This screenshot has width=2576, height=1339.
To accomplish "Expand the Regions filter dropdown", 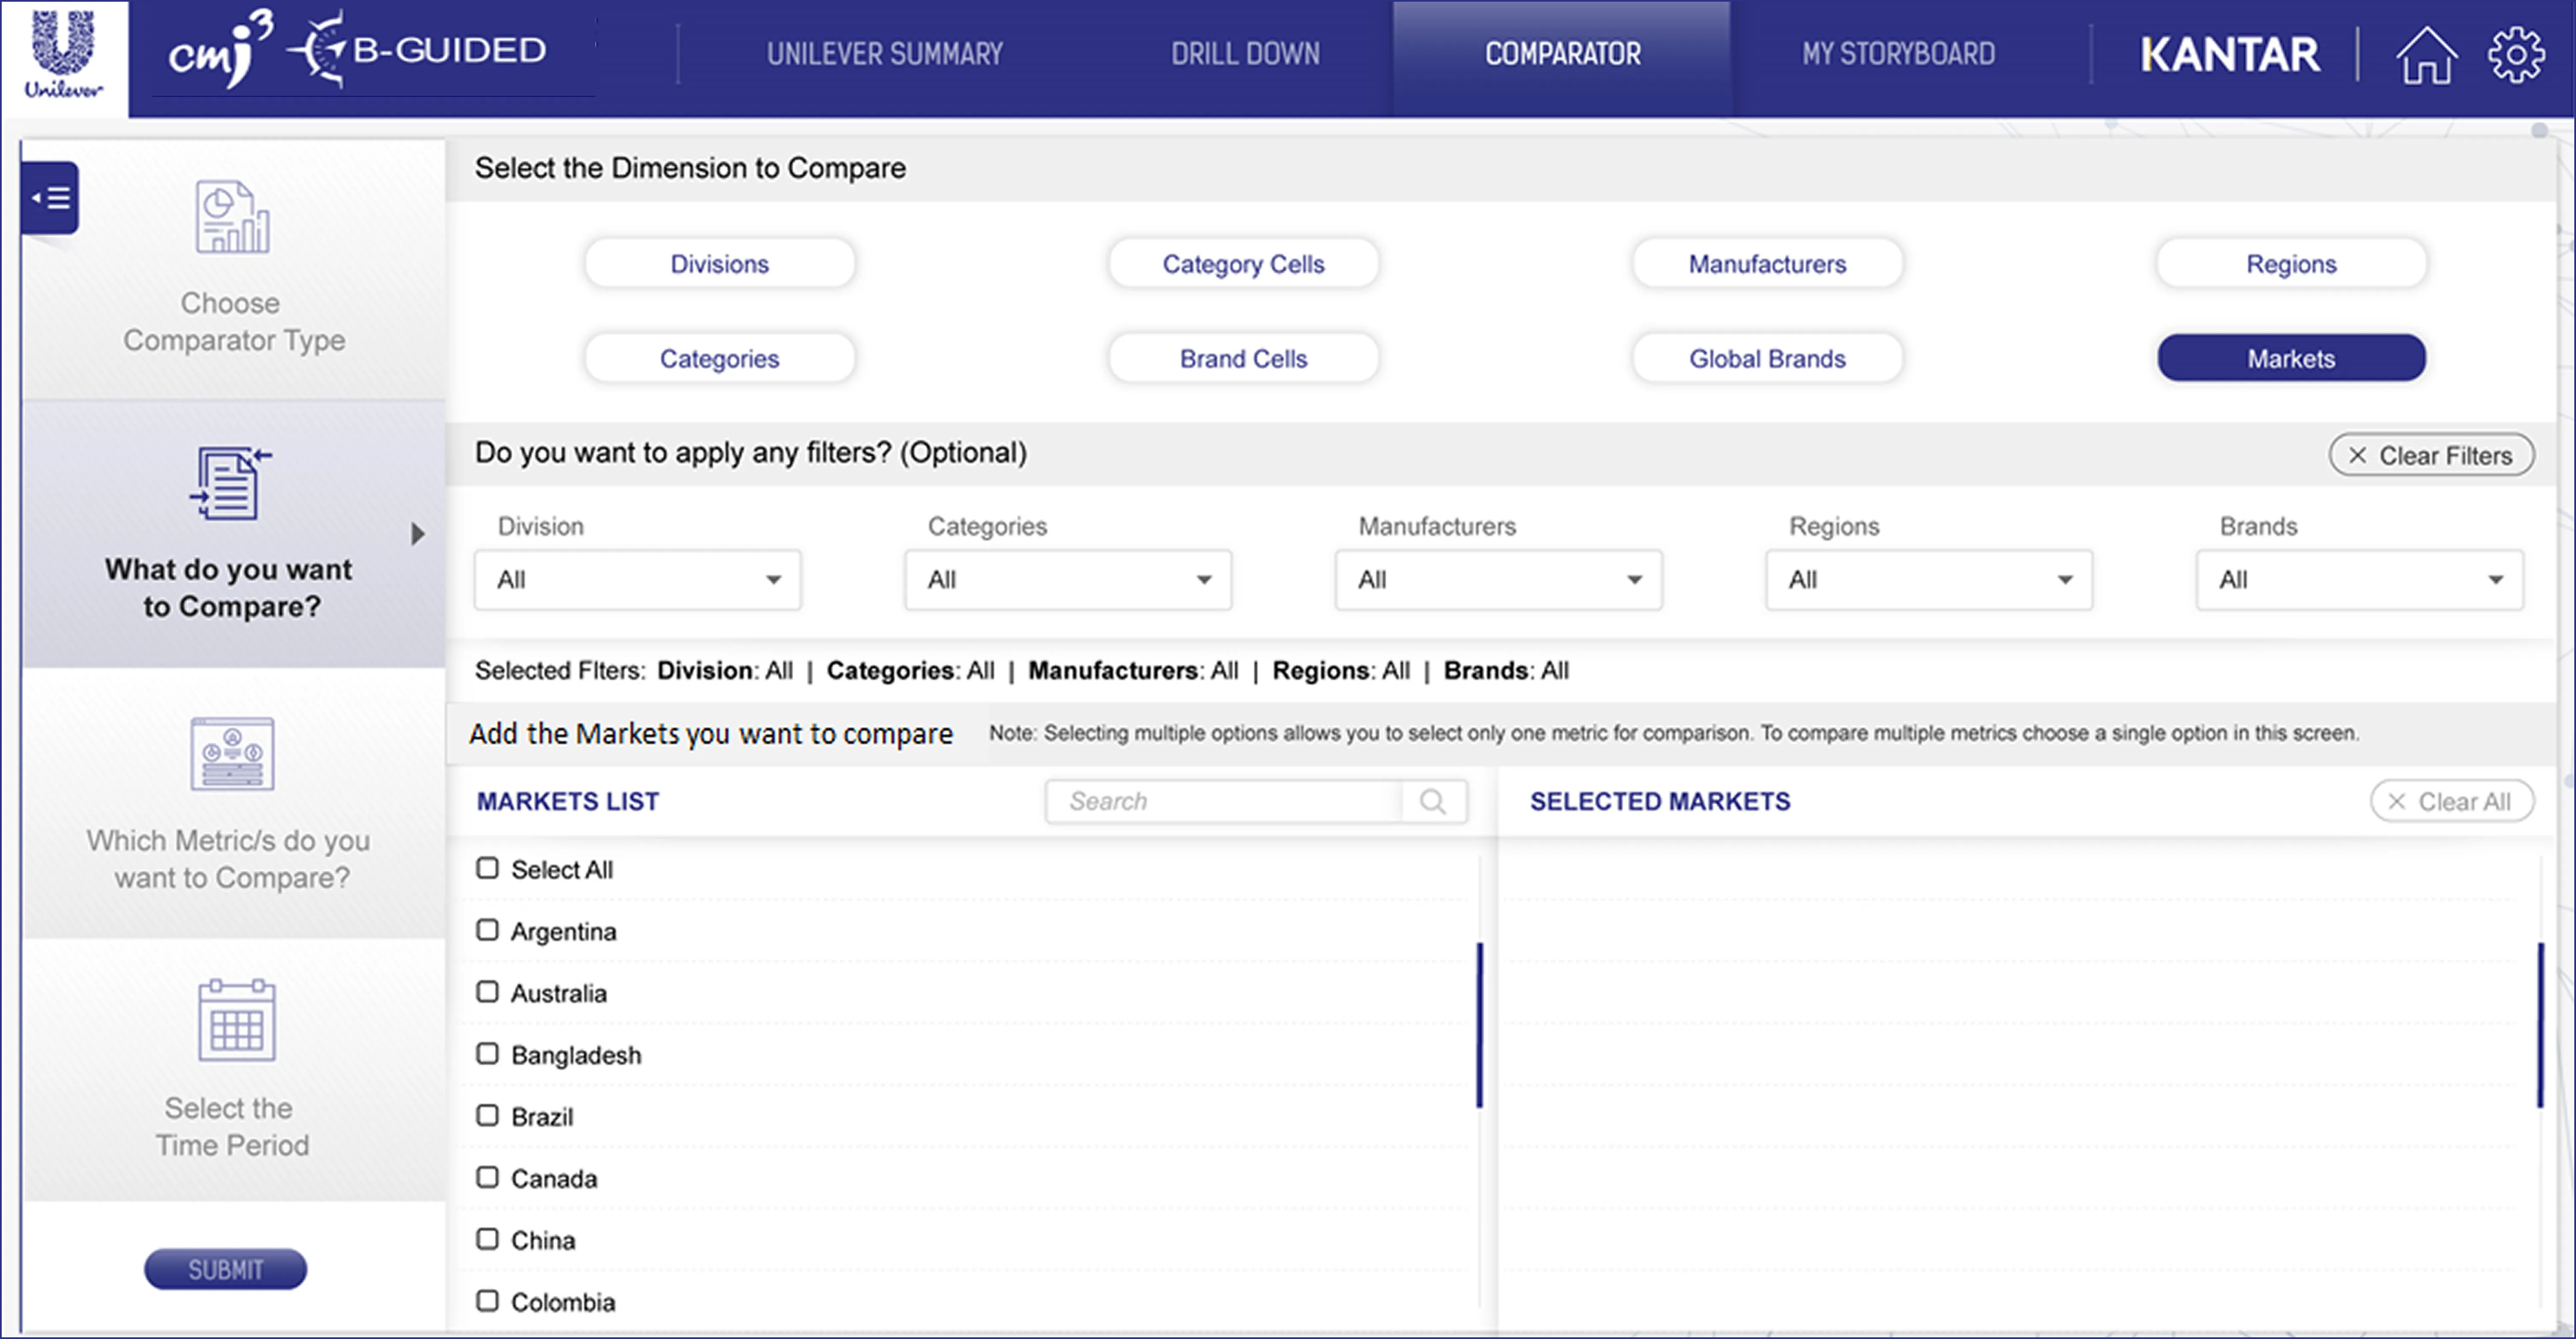I will click(x=1929, y=580).
